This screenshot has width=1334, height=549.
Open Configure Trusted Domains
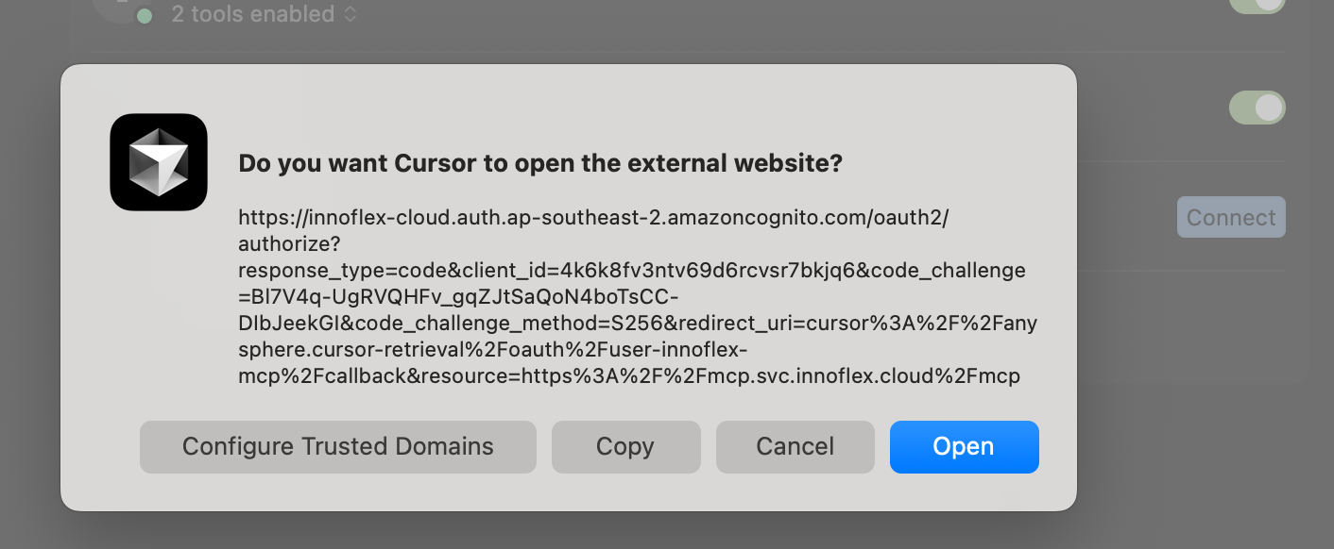click(337, 446)
